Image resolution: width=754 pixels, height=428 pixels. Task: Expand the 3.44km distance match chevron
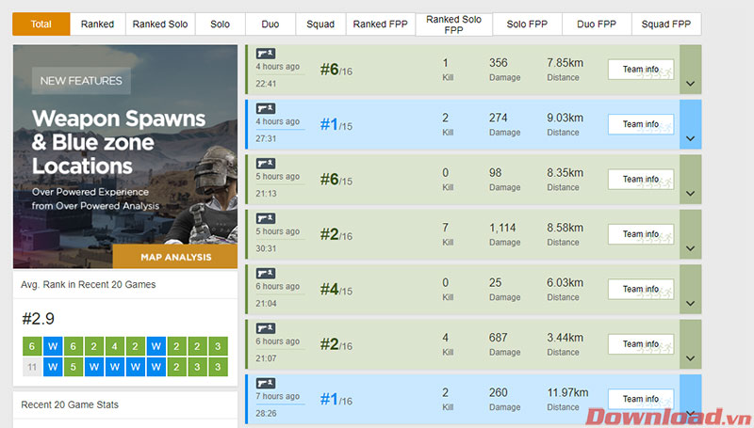coord(690,359)
